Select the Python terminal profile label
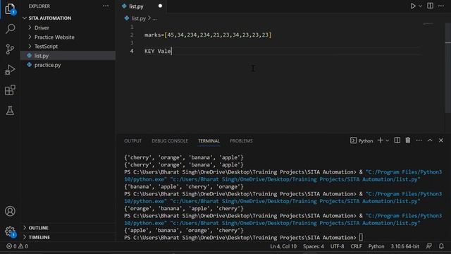 click(362, 140)
